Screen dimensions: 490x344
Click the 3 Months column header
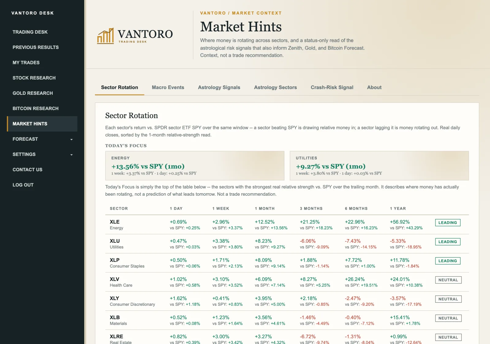click(311, 209)
